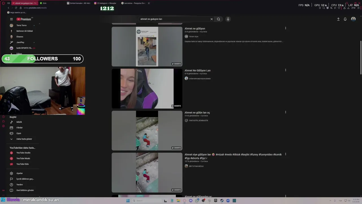Select the 'ahmet ne guluyon lan' YouTube tab
Image resolution: width=362 pixels, height=204 pixels.
(x=24, y=3)
